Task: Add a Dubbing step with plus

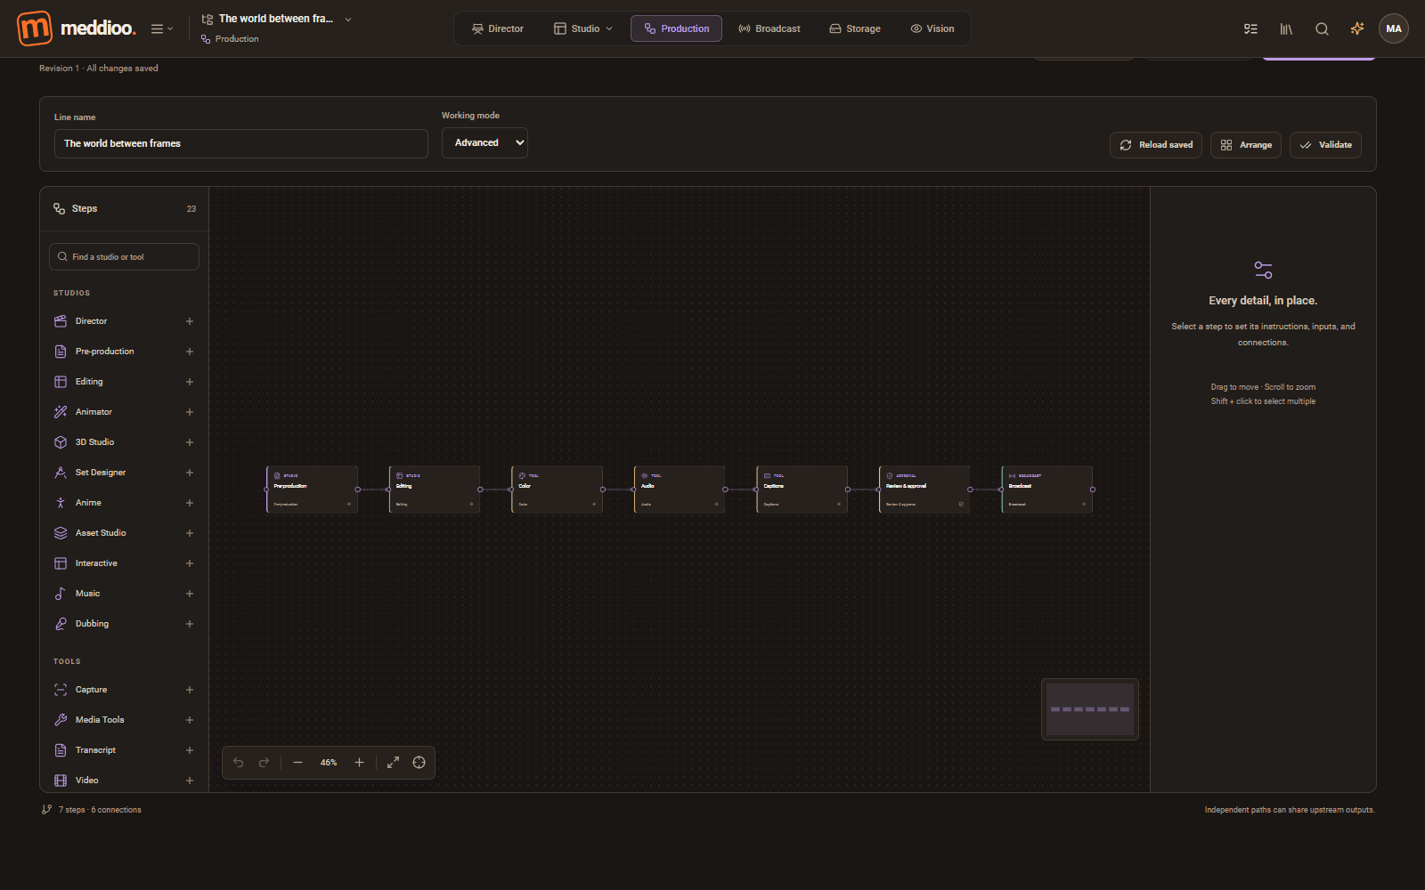Action: [x=190, y=624]
